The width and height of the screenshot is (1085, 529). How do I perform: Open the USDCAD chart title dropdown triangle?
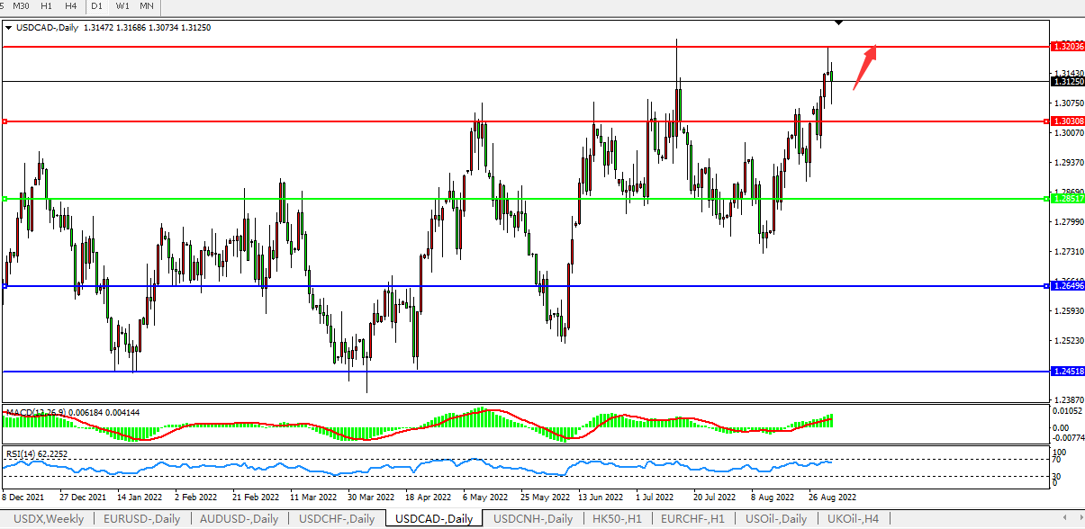coord(9,28)
